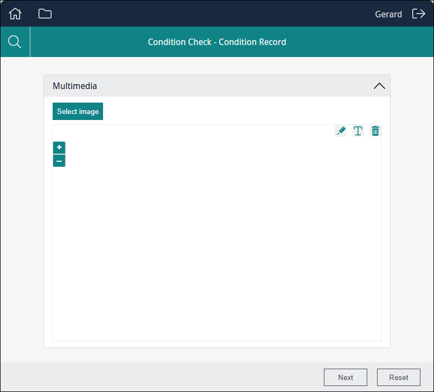Click the Reset button
Viewport: 434px width, 392px height.
[399, 377]
